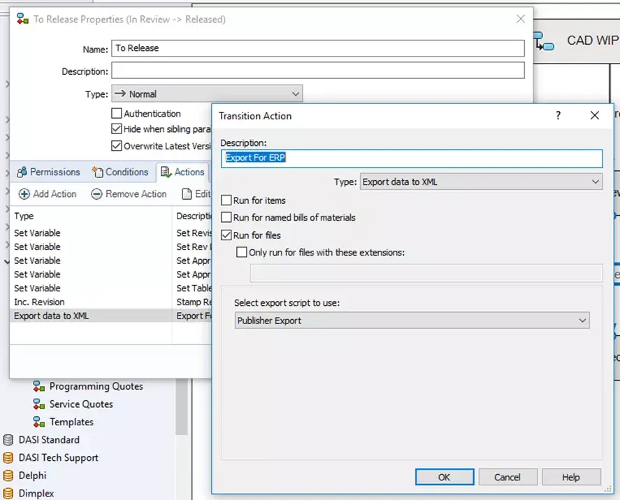The height and width of the screenshot is (500, 620).
Task: Check Run for named bills of materials
Action: click(x=226, y=218)
